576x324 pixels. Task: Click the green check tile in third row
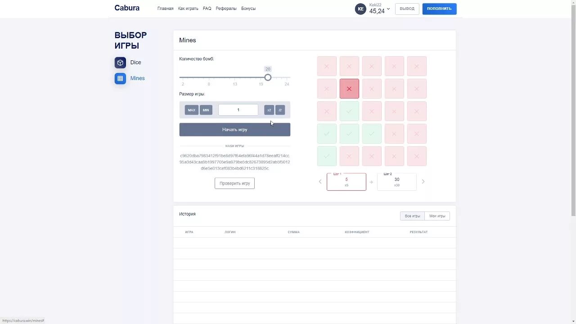coord(349,111)
